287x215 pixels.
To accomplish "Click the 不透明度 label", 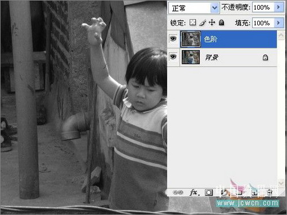I will click(x=236, y=7).
